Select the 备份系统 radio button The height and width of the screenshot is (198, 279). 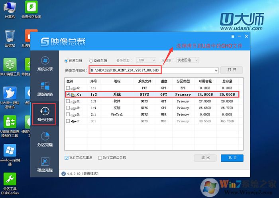tap(91, 61)
